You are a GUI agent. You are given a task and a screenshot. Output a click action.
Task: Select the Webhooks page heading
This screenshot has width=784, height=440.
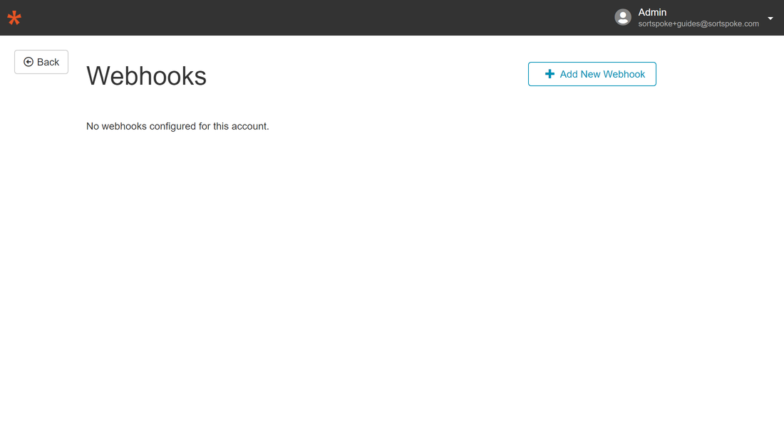[x=146, y=76]
